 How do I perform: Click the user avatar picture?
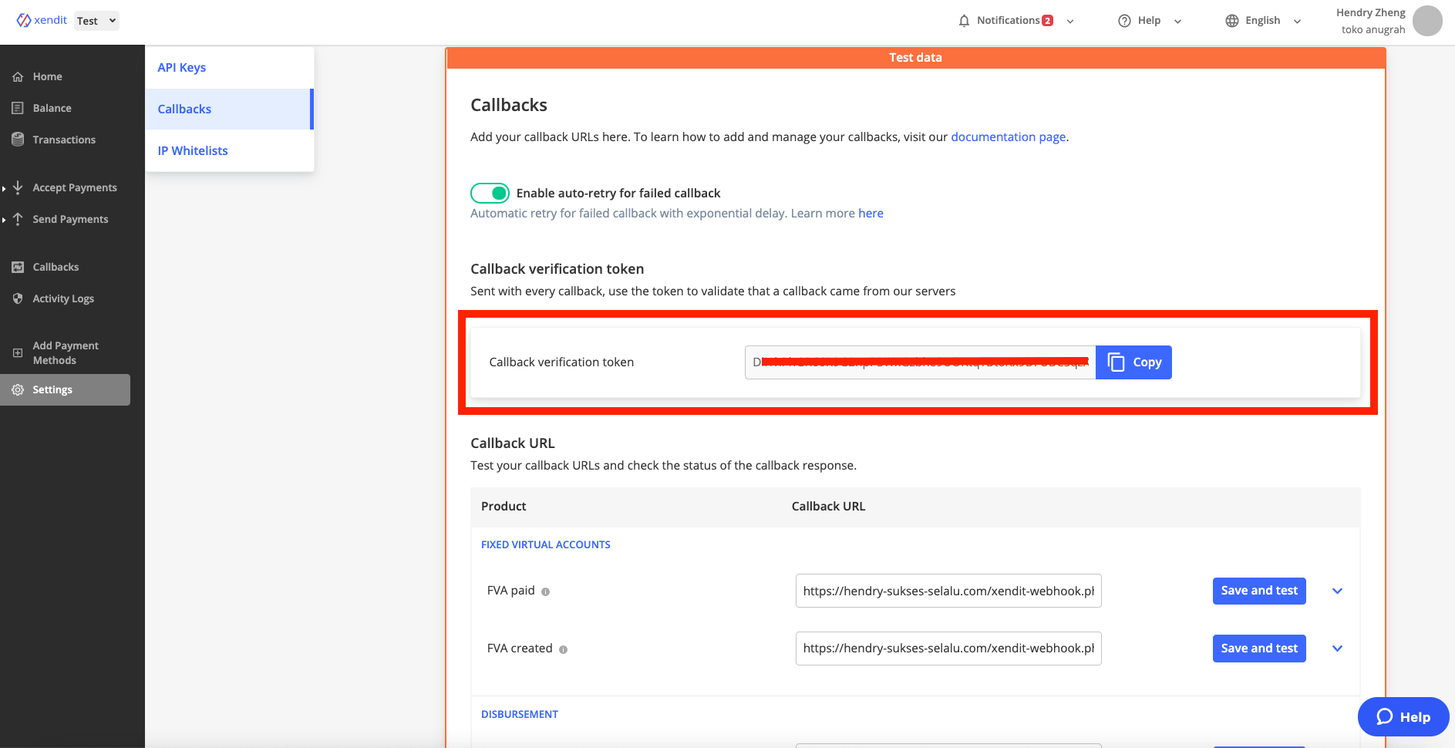[1426, 21]
